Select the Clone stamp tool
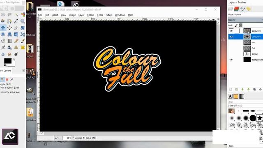Viewport: 263px width, 148px height. (x=16, y=48)
